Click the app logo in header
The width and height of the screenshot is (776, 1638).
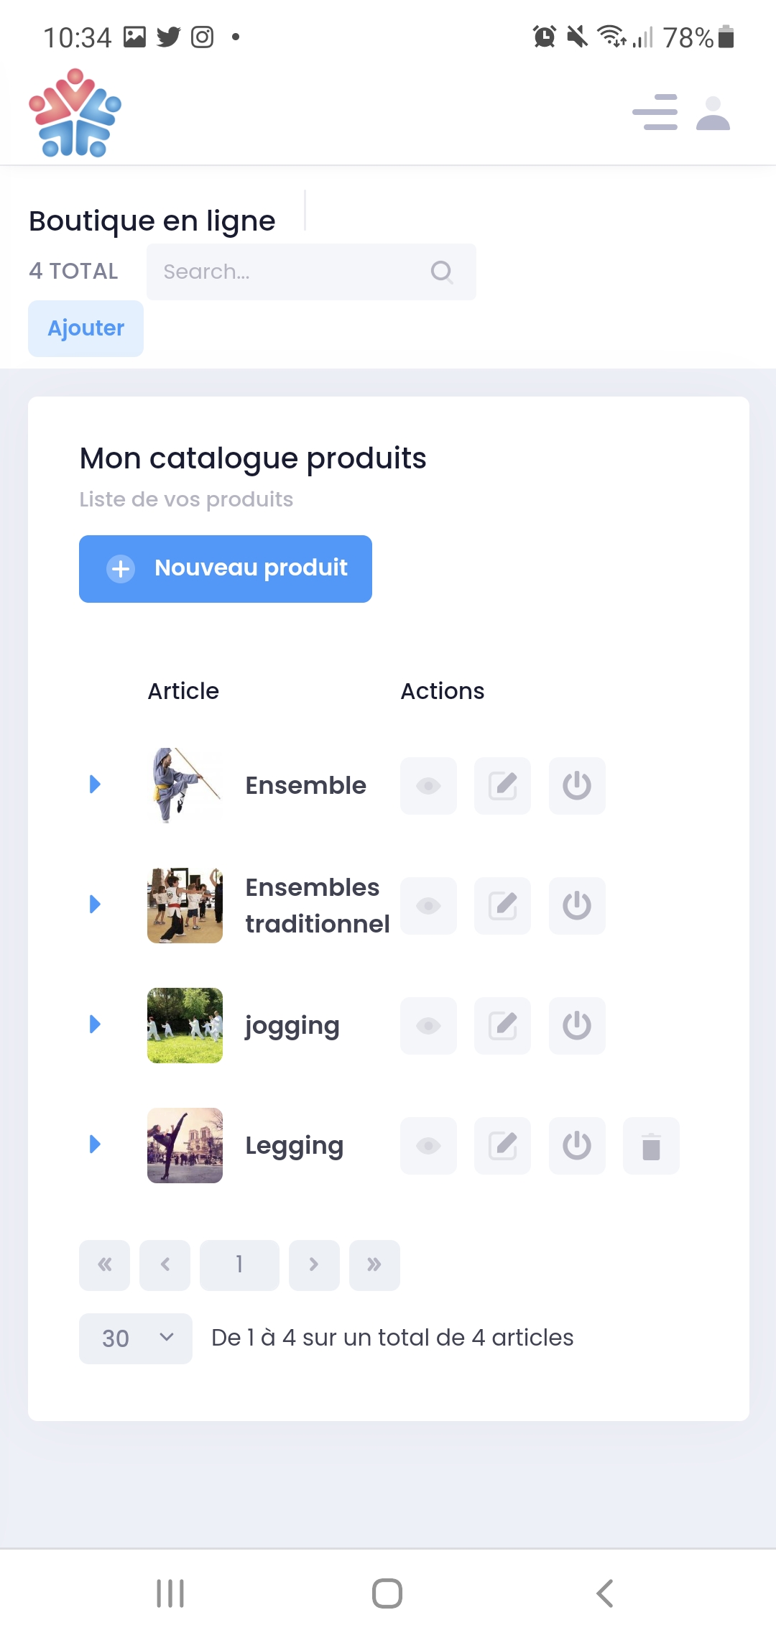pos(75,113)
